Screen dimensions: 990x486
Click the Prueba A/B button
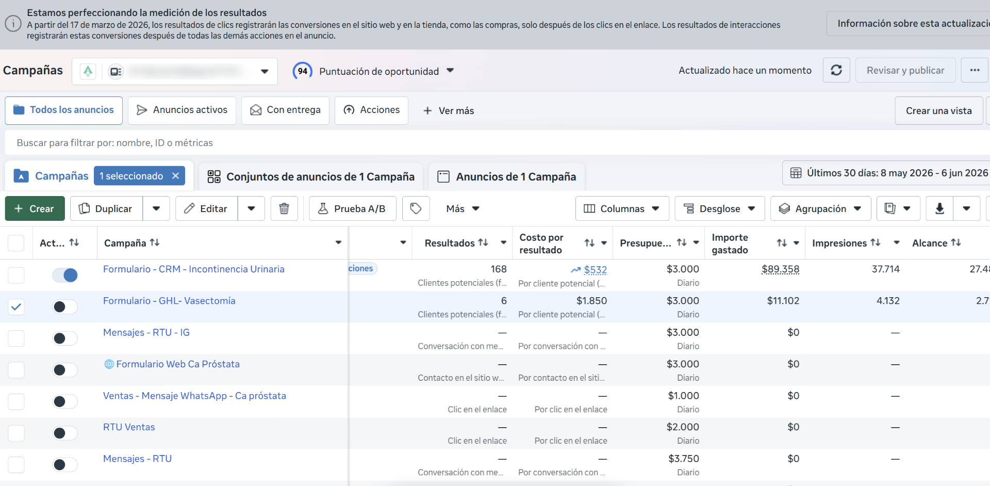click(353, 208)
